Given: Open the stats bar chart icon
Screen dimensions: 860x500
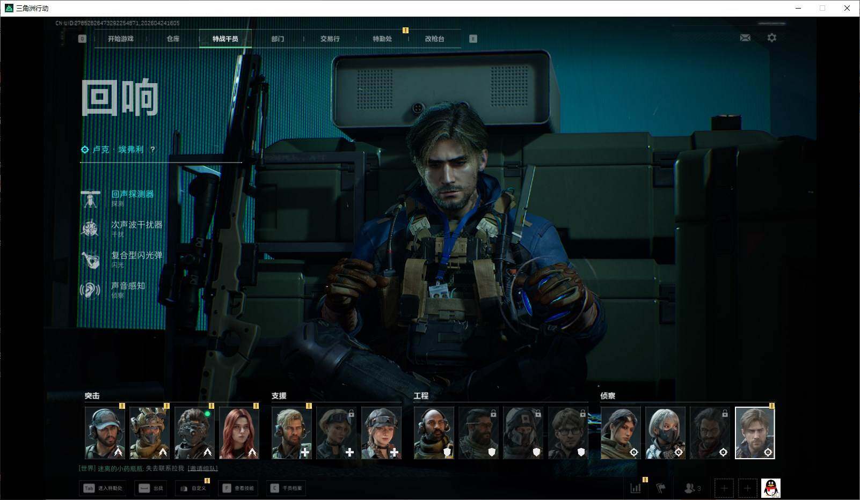Looking at the screenshot, I should pyautogui.click(x=636, y=488).
